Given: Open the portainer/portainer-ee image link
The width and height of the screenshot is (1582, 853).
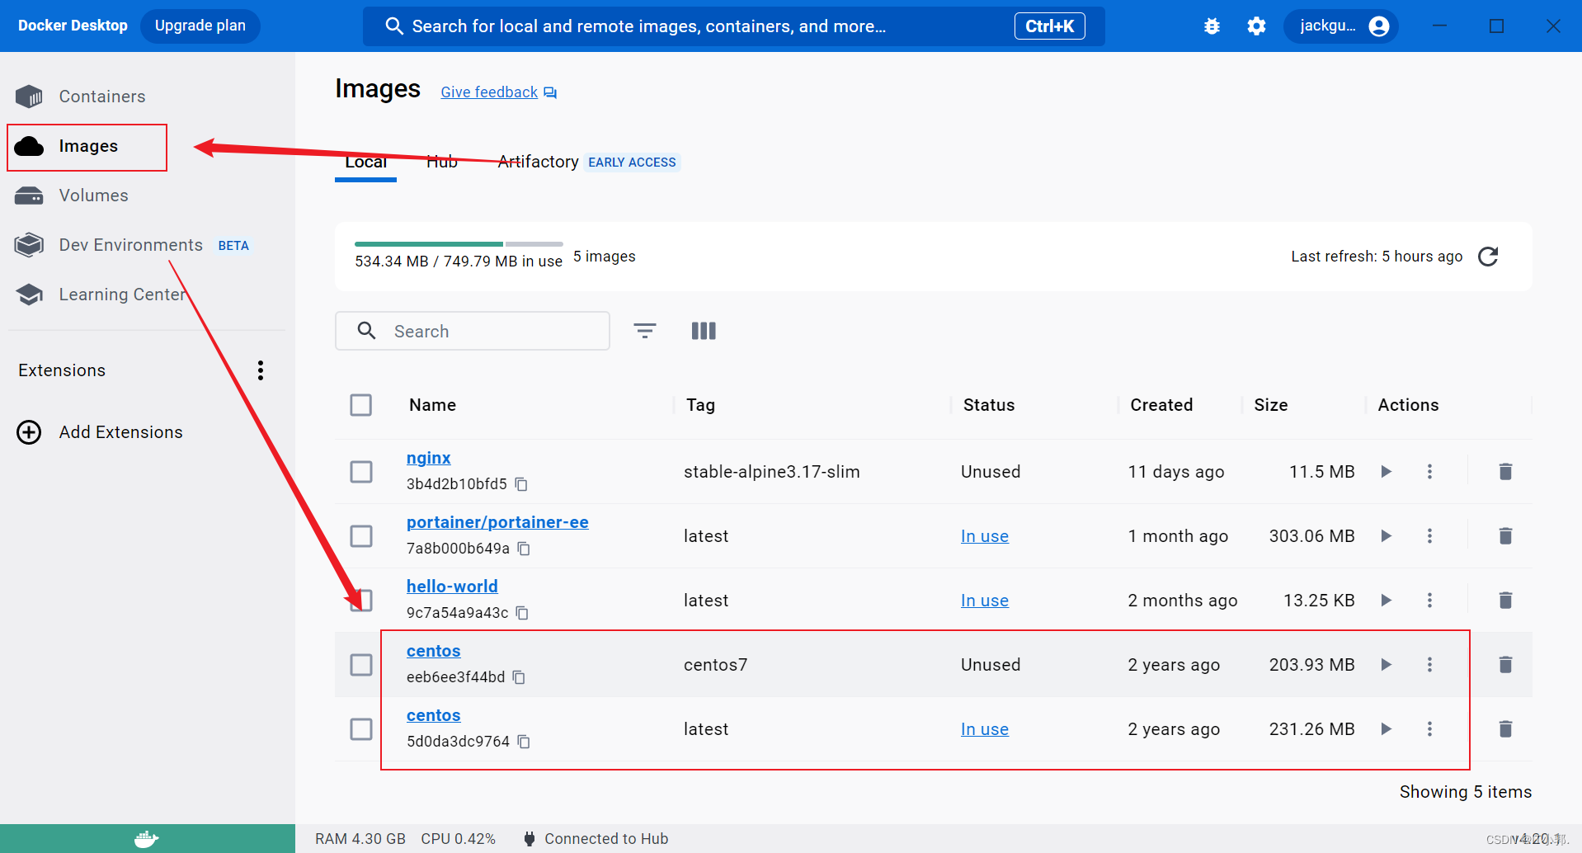Looking at the screenshot, I should coord(497,522).
